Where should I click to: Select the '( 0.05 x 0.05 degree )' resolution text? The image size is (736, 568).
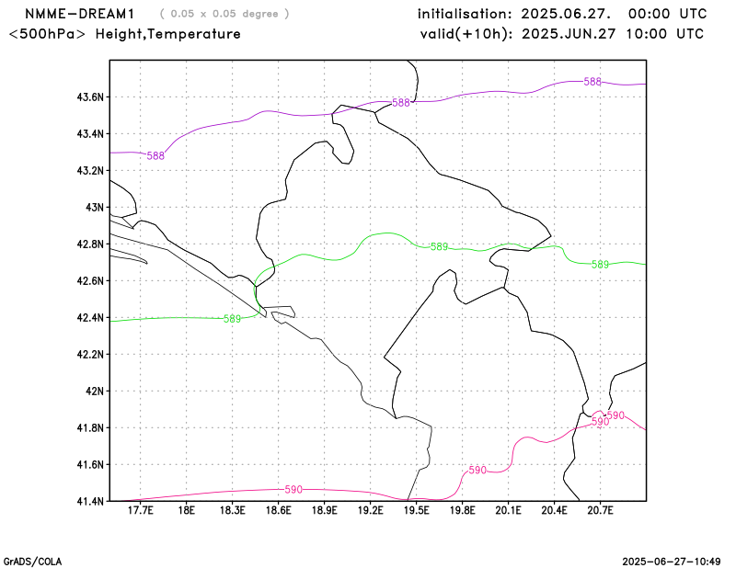[x=224, y=14]
